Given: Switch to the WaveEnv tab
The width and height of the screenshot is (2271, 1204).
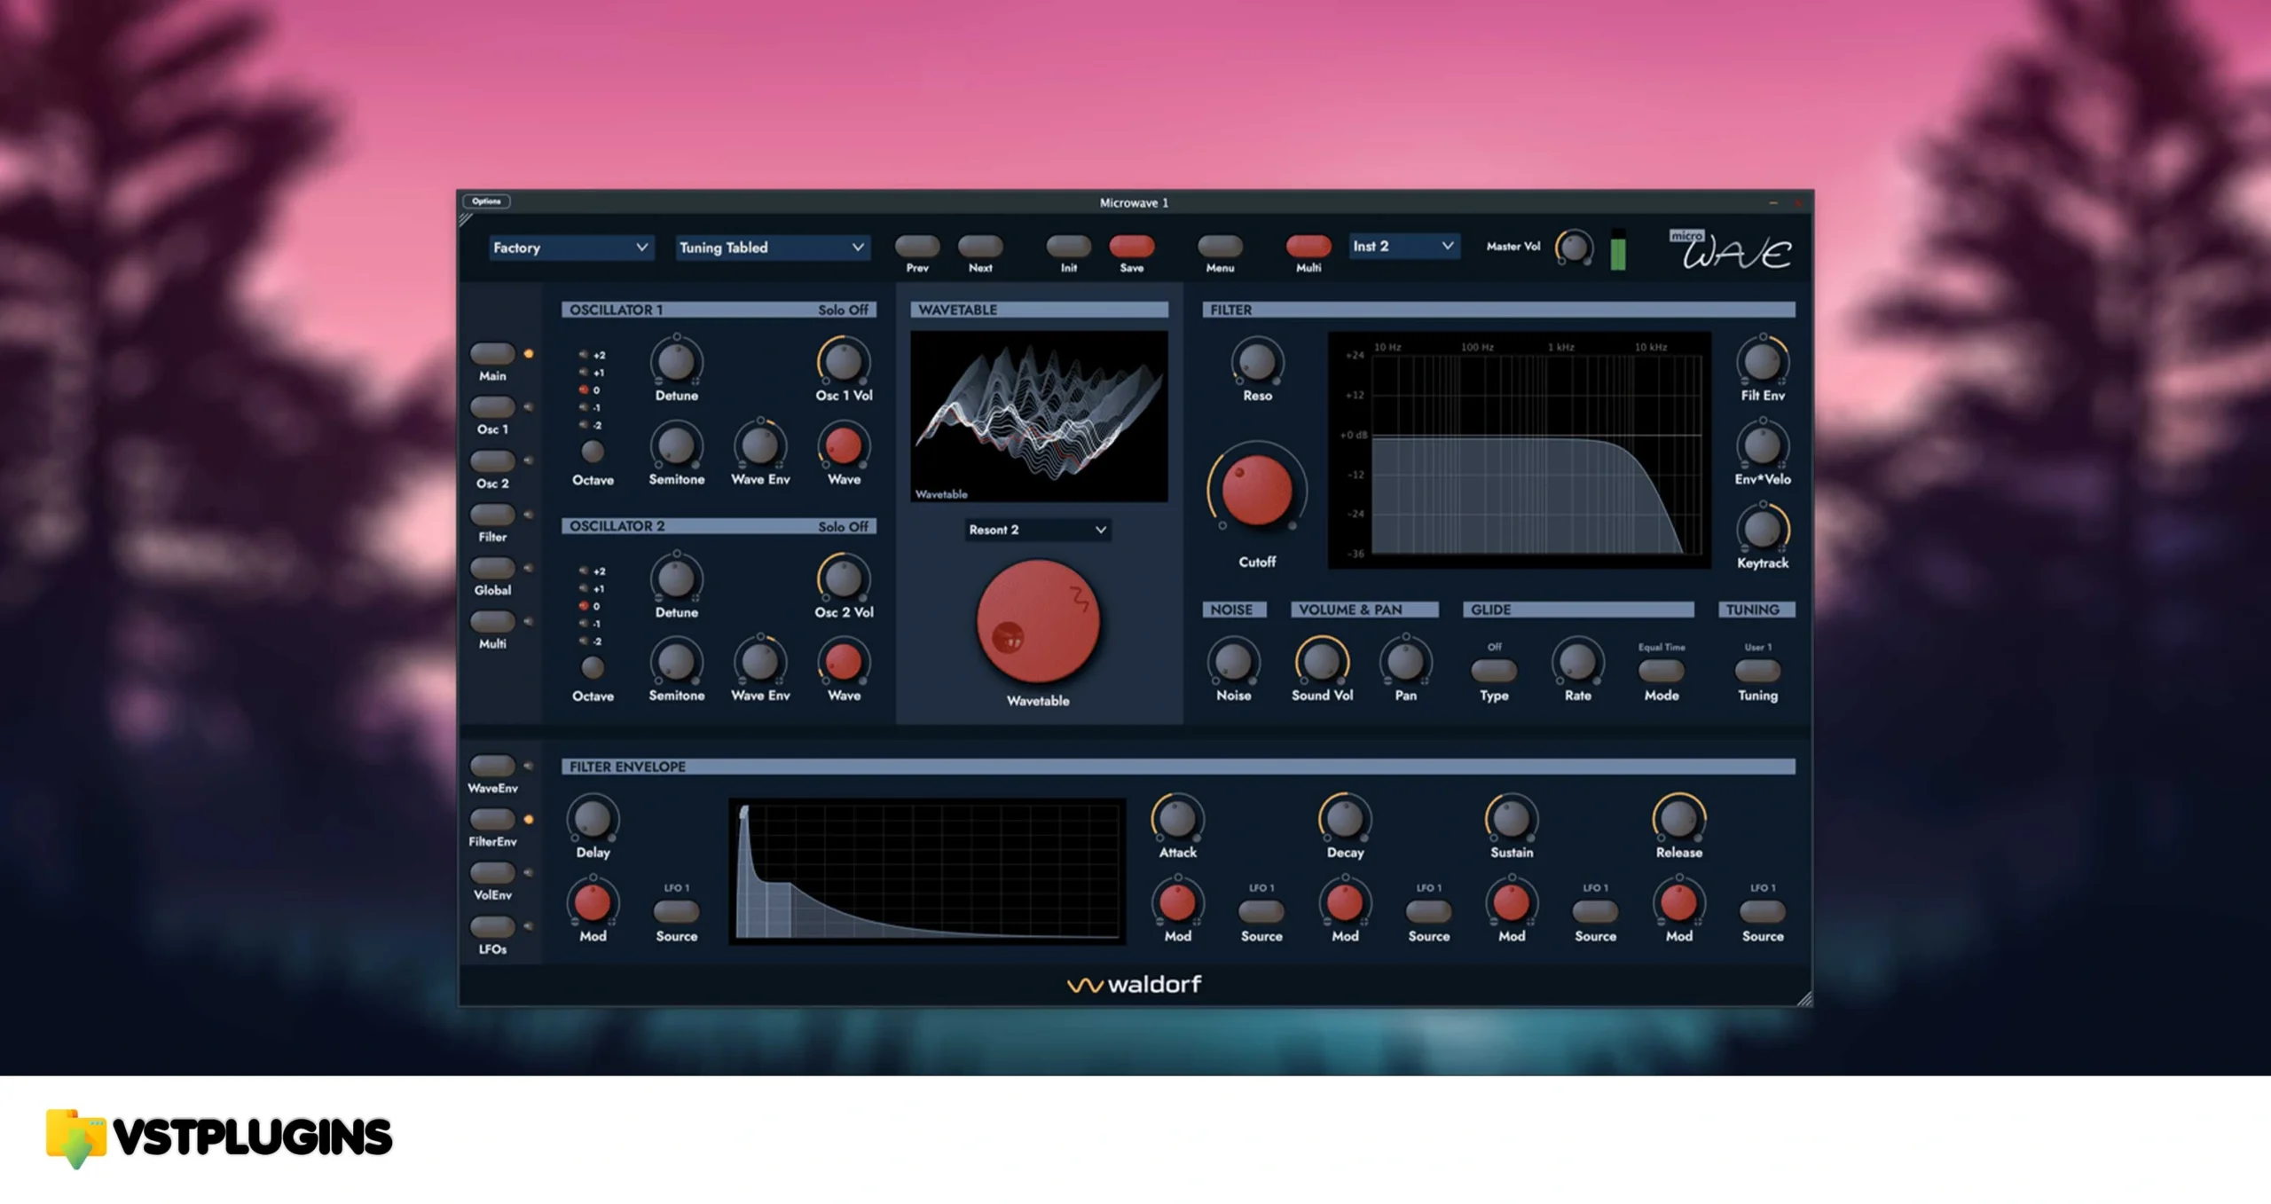Looking at the screenshot, I should tap(492, 766).
